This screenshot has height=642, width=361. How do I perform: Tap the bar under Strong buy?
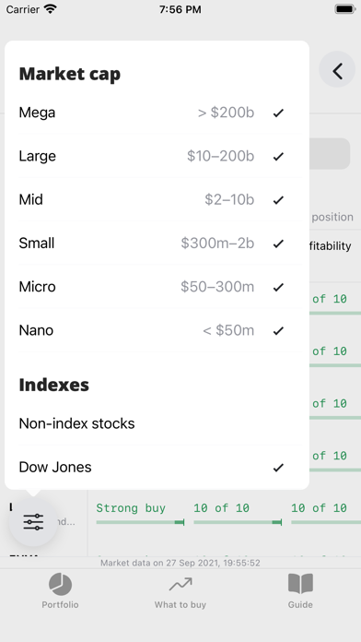pos(140,522)
